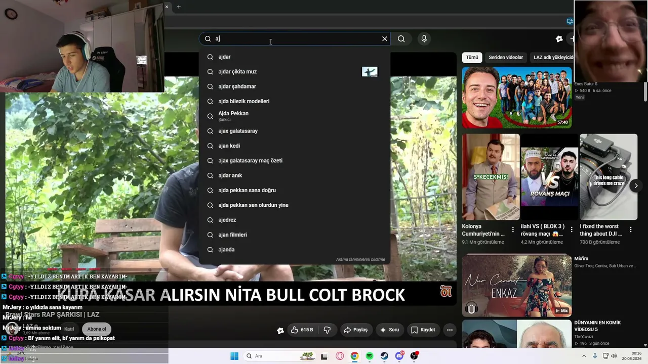This screenshot has width=648, height=364.
Task: Click the 'Arama tahminlerini bildirme' link
Action: pyautogui.click(x=360, y=259)
